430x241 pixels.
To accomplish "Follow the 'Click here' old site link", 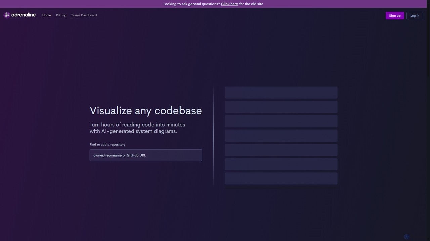I will click(x=229, y=4).
